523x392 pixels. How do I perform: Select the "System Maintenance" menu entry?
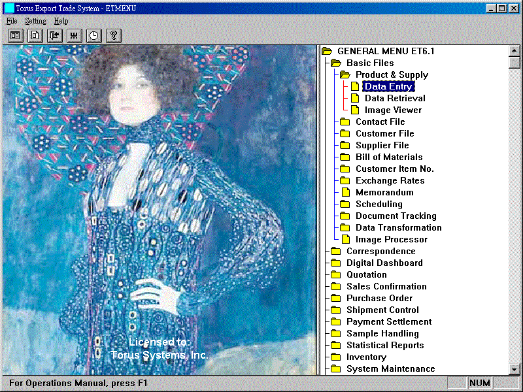[x=391, y=369]
